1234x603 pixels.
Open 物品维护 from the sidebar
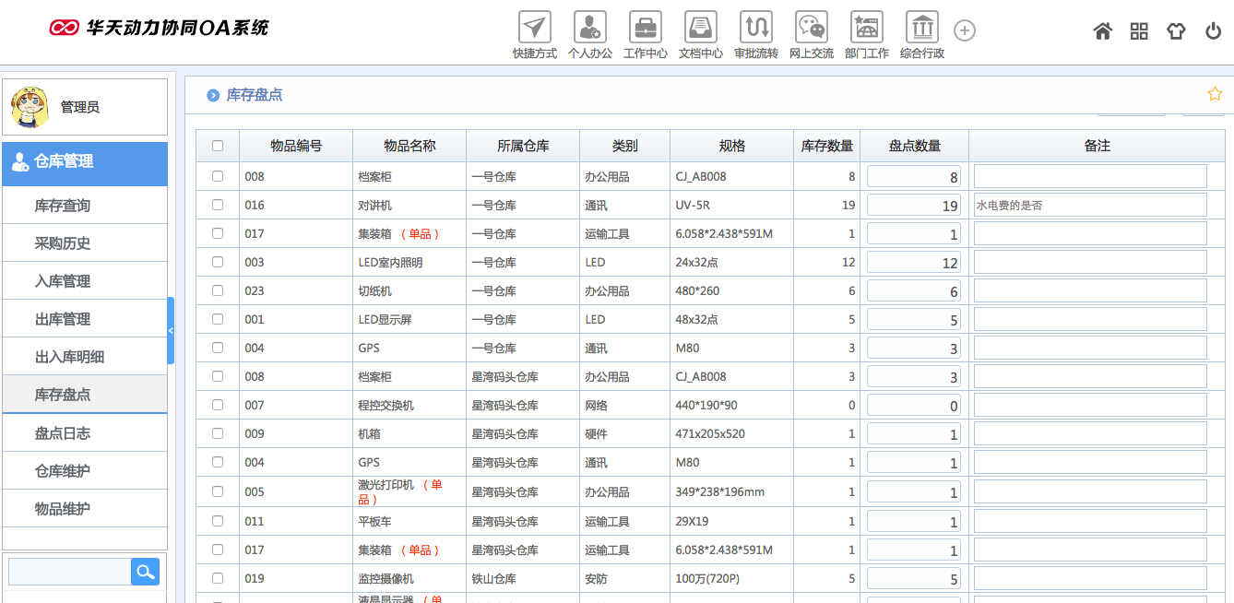(84, 507)
